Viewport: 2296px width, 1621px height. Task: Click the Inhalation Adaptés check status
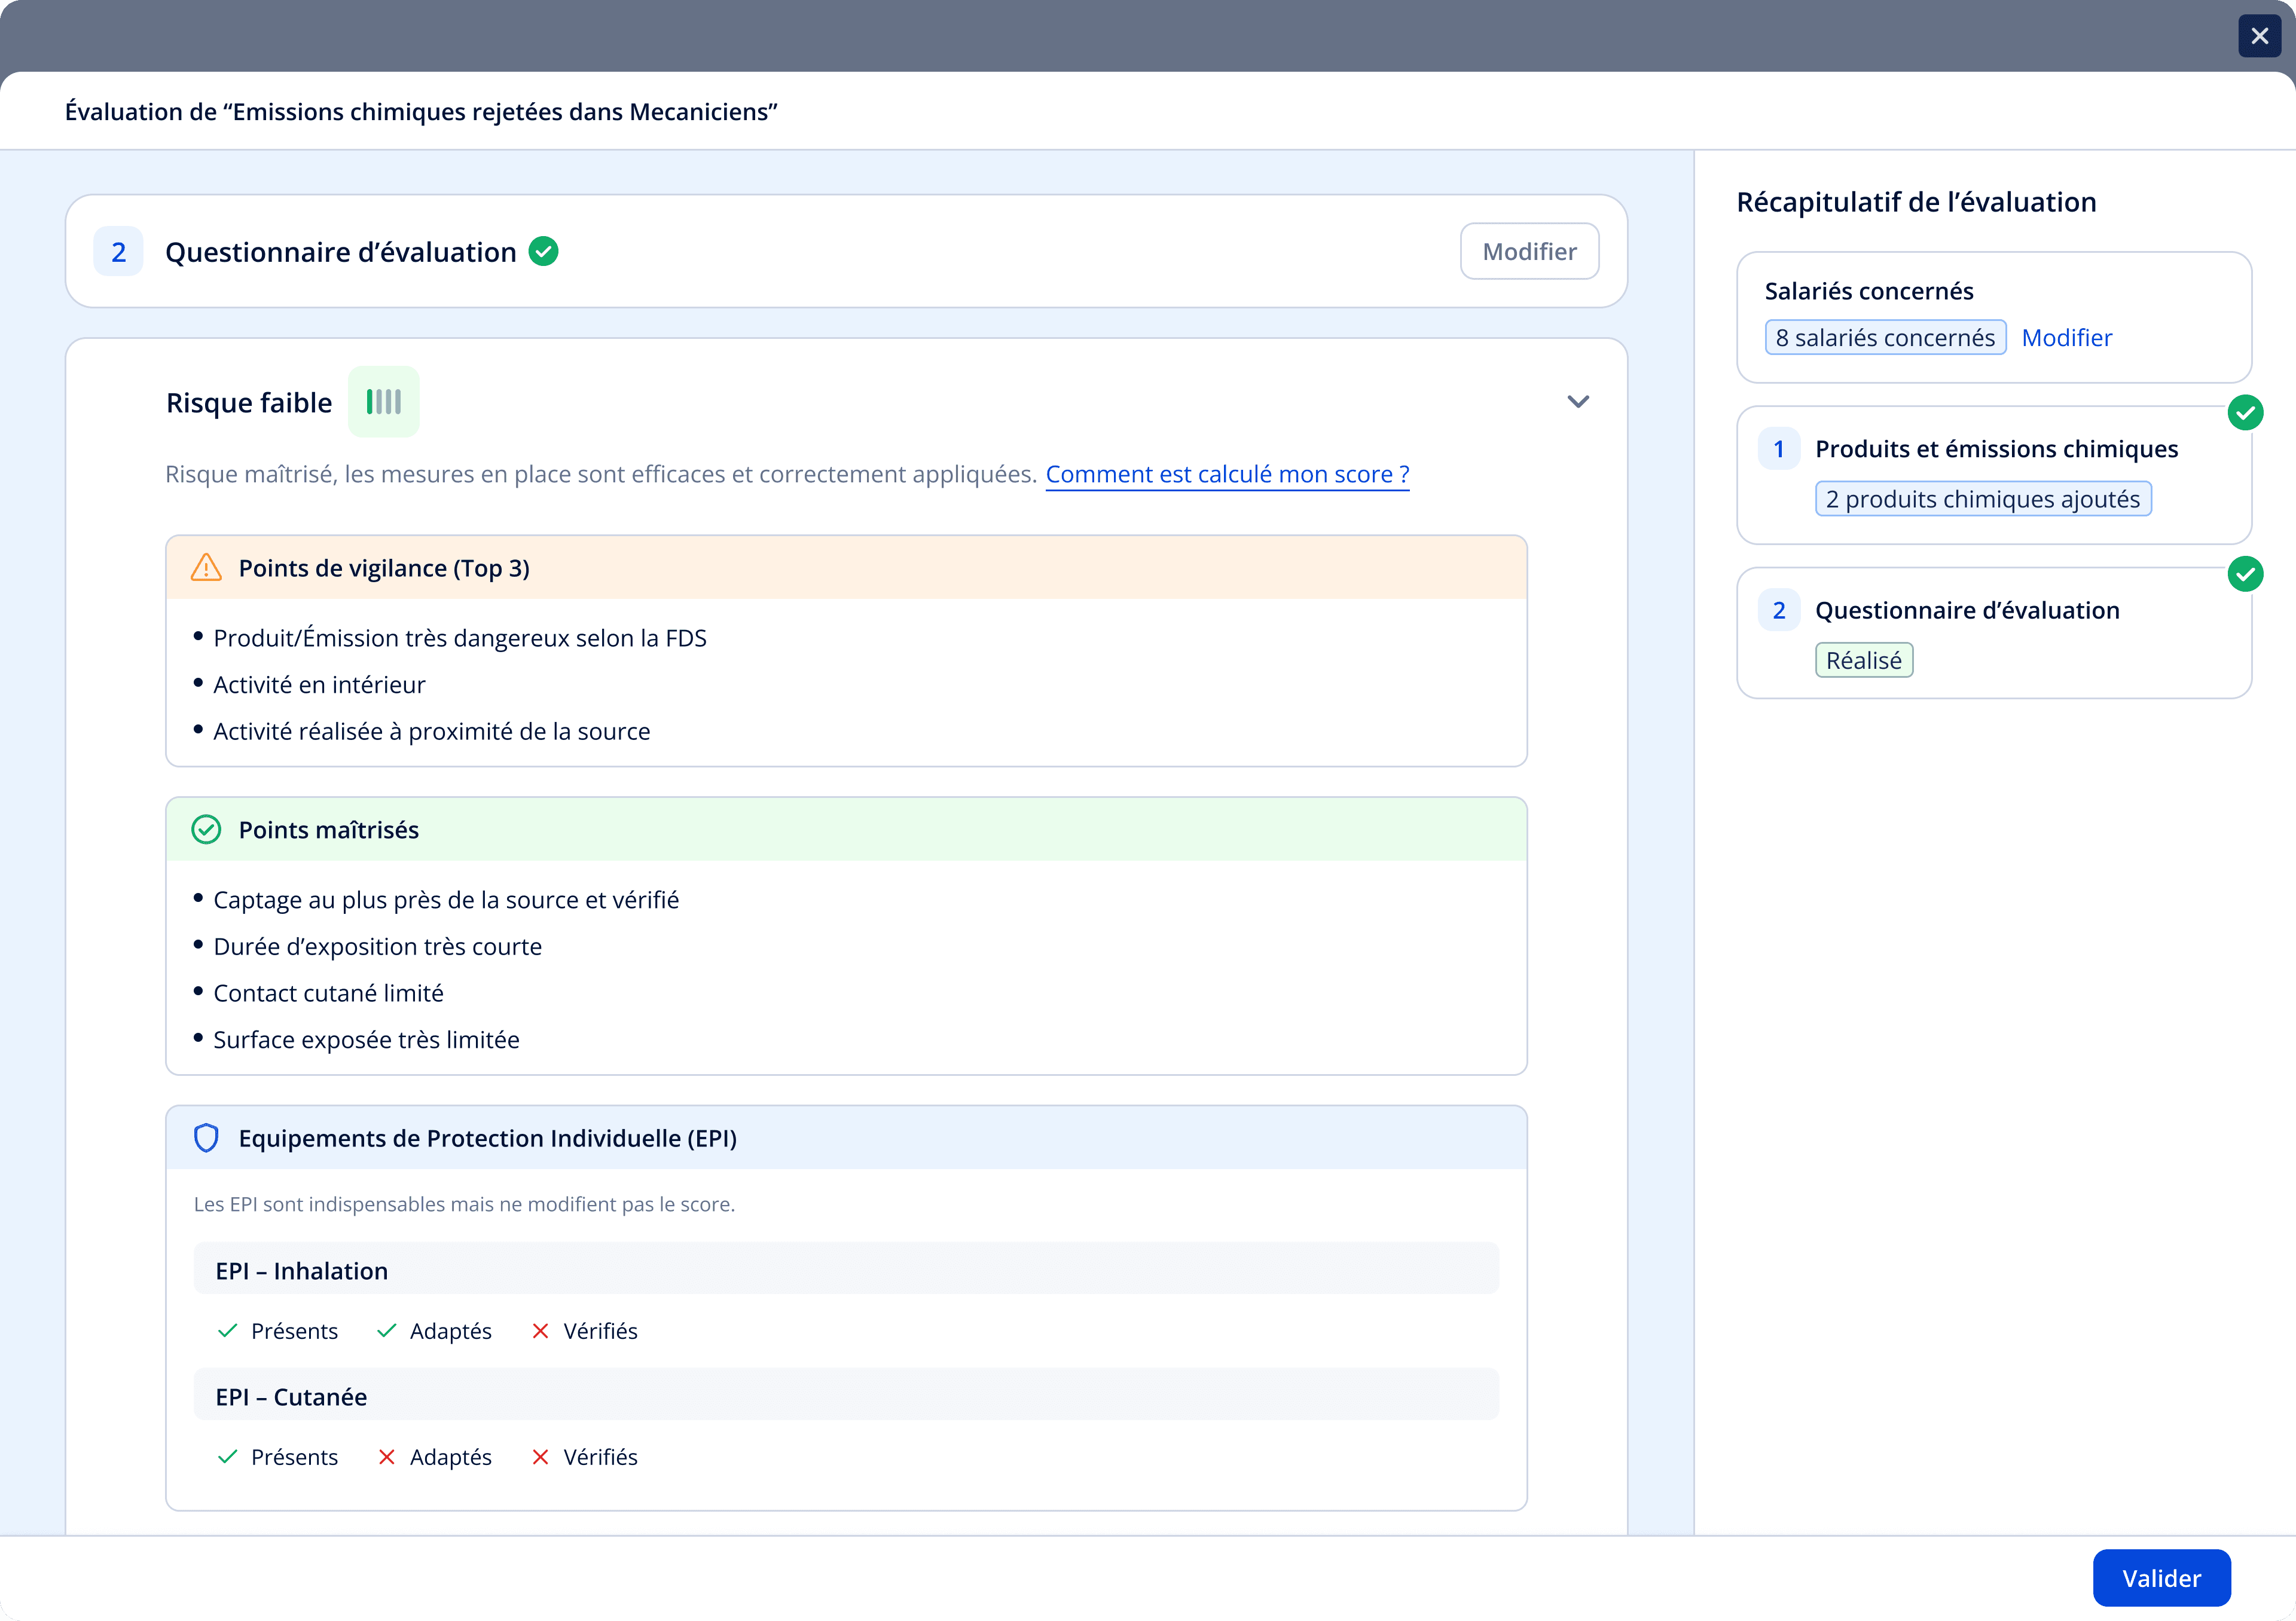[x=387, y=1331]
